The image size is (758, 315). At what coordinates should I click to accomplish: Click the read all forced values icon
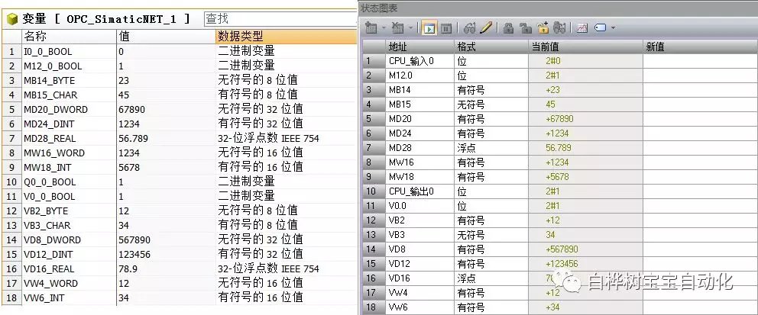click(559, 28)
